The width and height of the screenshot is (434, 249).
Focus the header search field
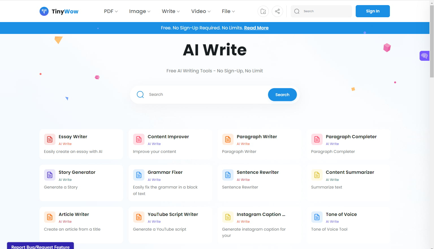coord(321,11)
